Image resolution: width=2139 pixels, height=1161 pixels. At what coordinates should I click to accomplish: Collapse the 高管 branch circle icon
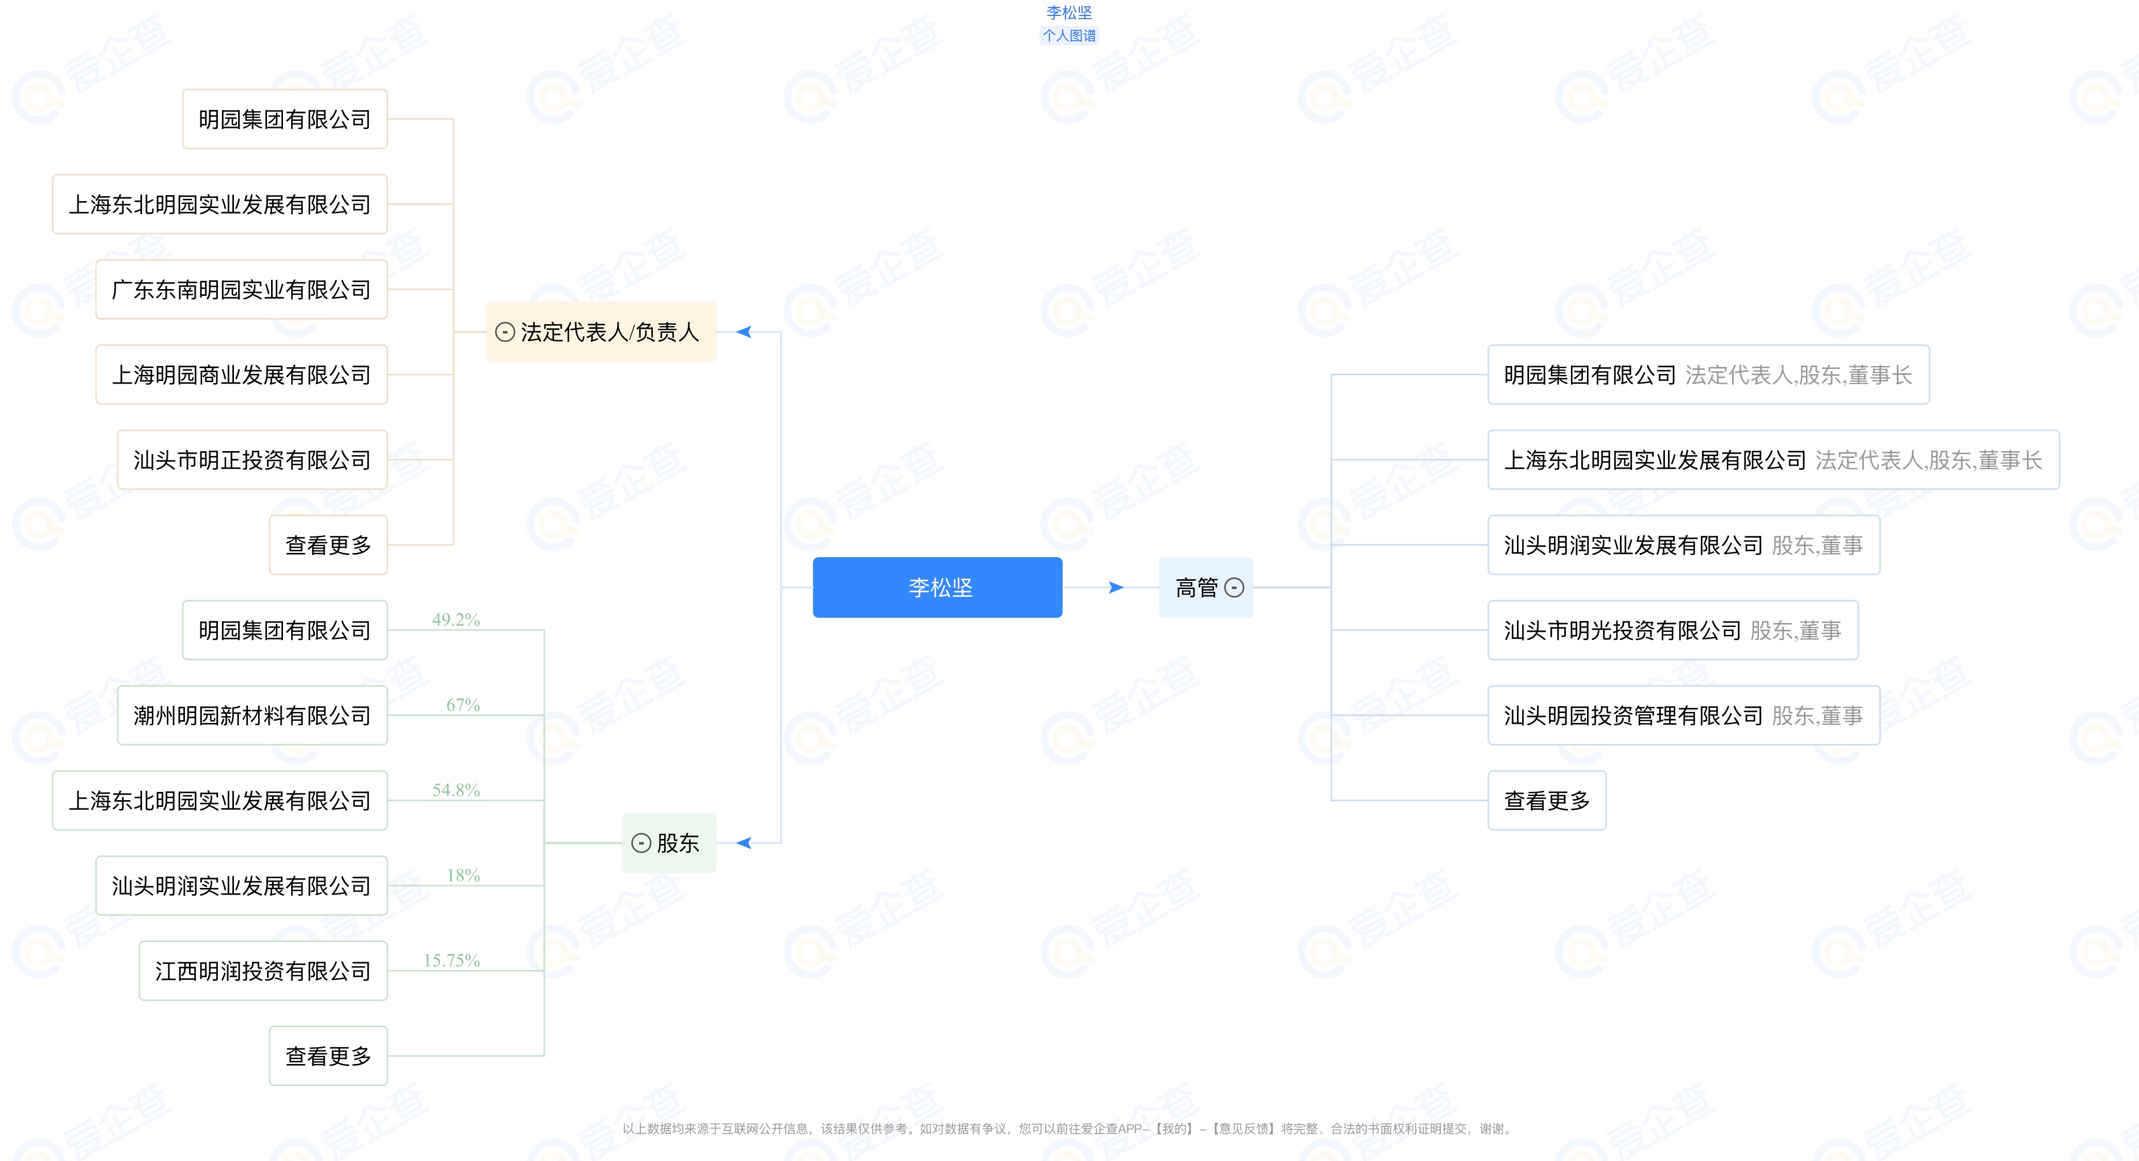[x=1235, y=587]
